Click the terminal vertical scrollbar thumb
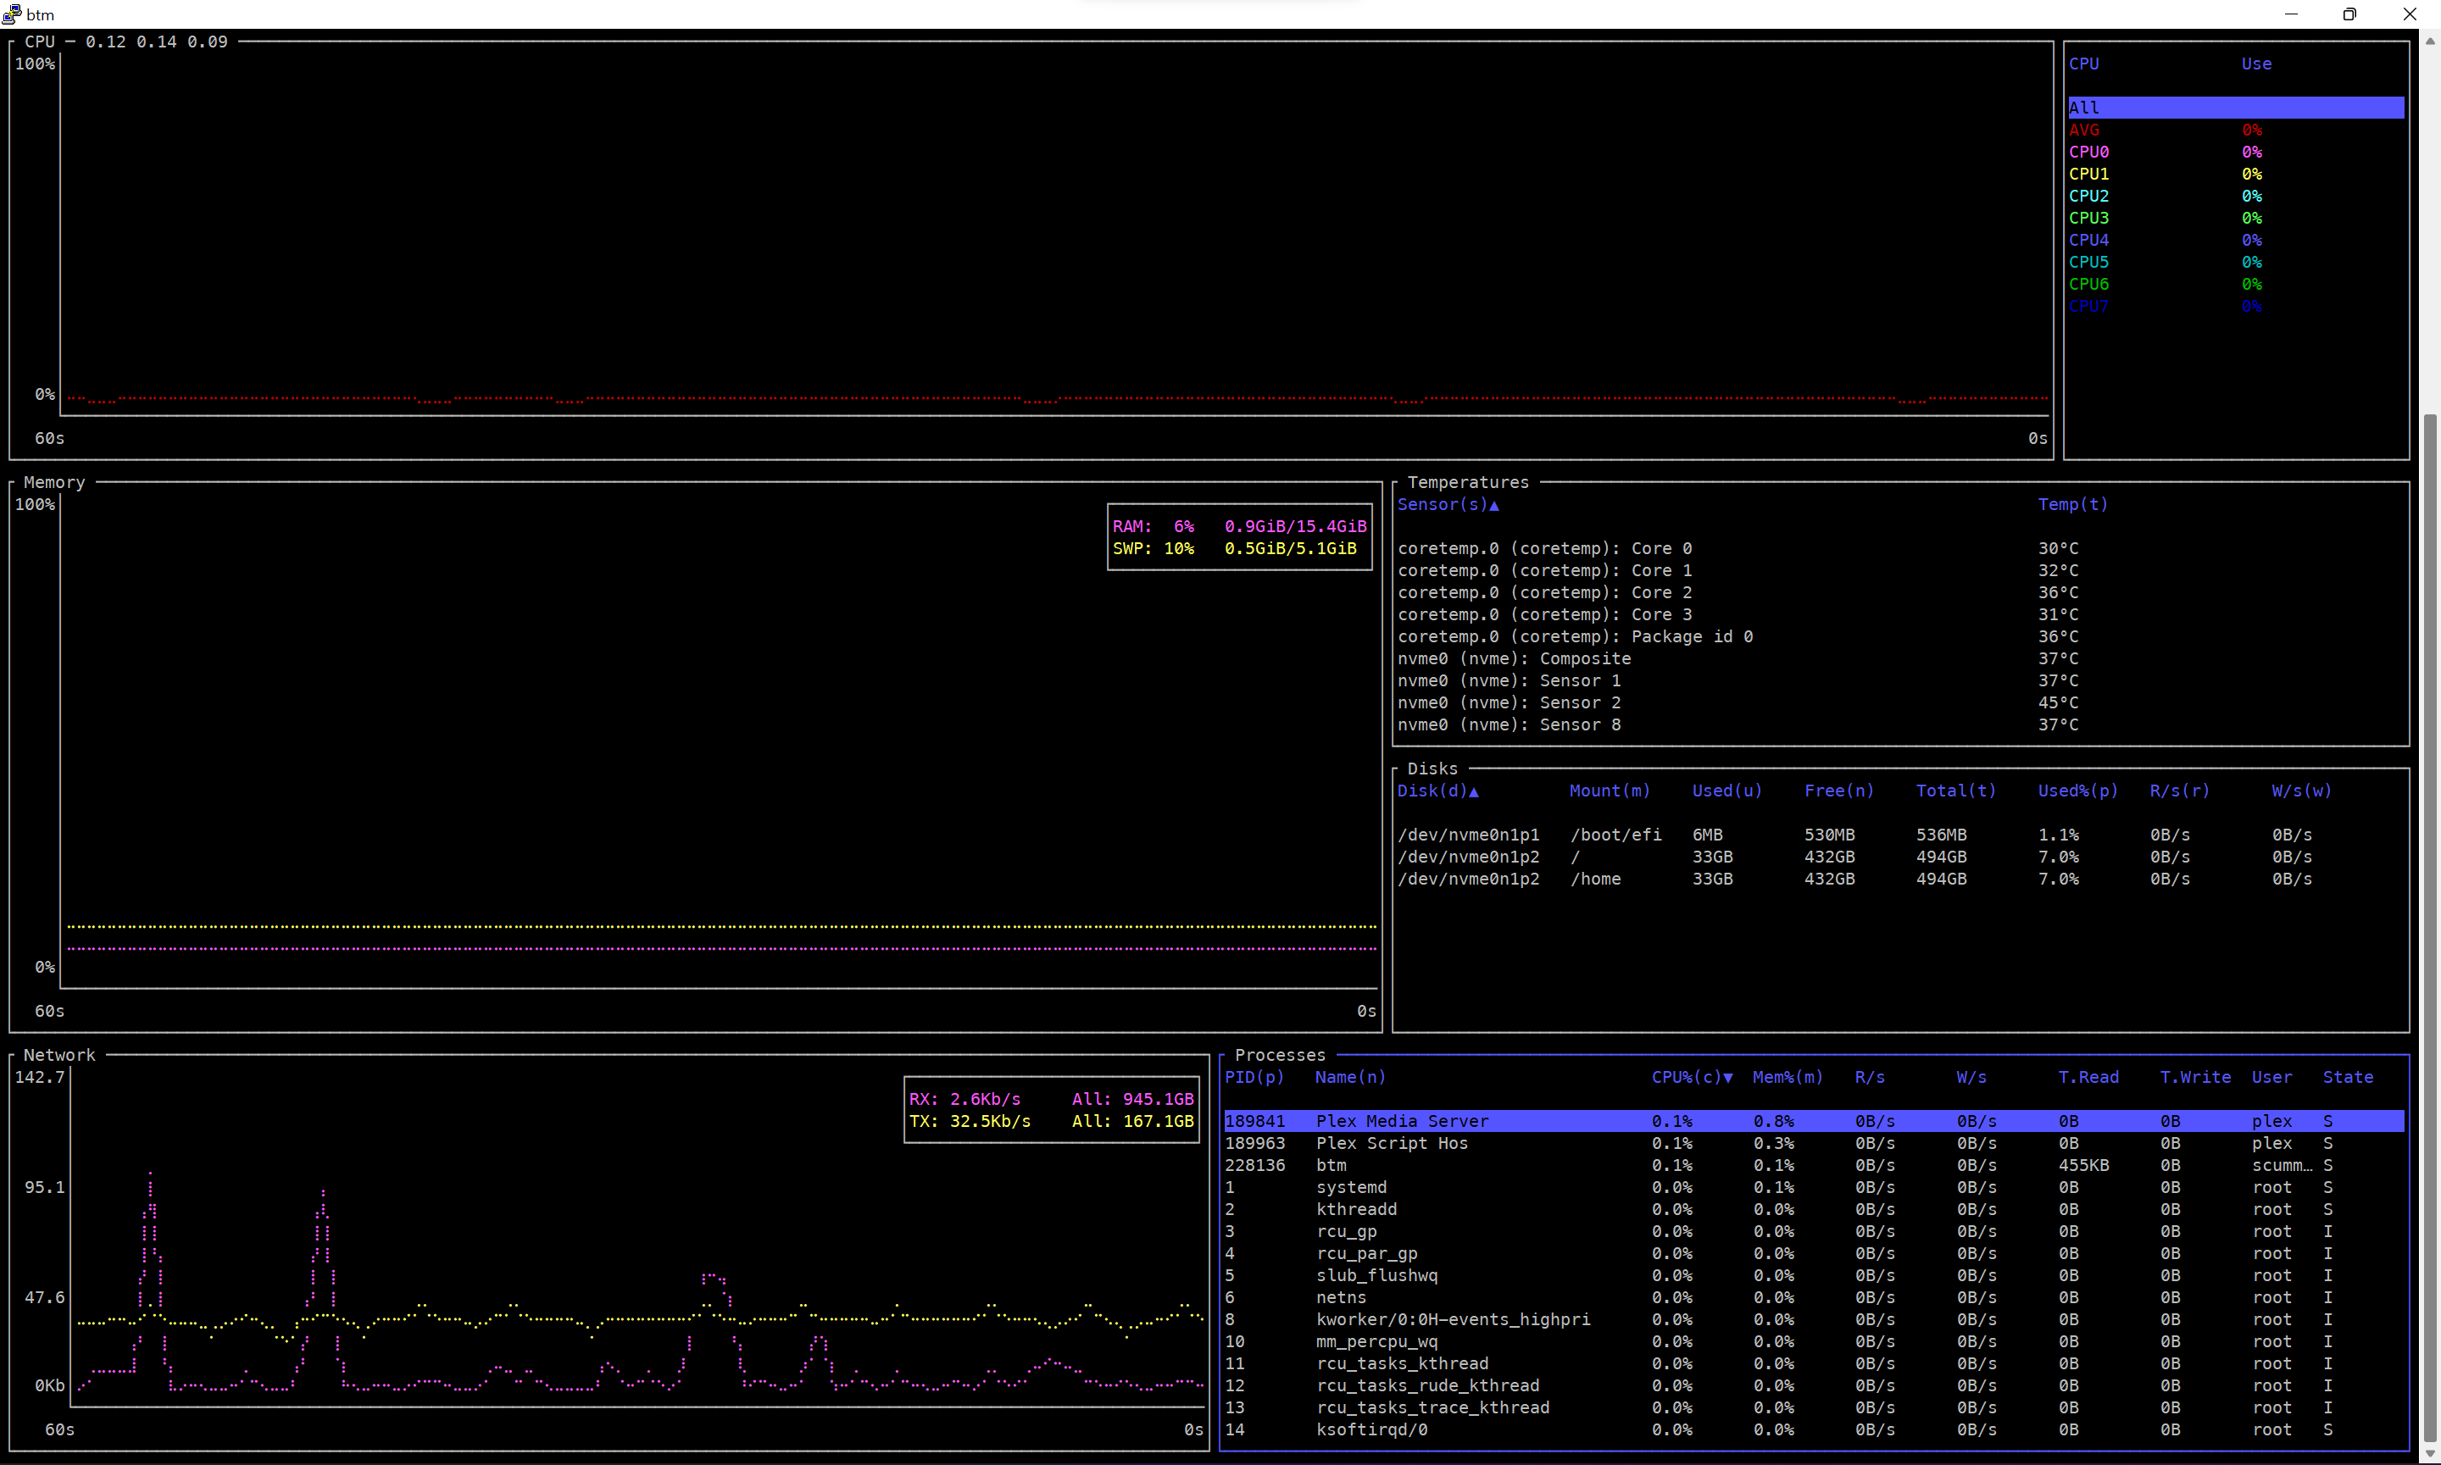The image size is (2441, 1465). tap(2430, 928)
